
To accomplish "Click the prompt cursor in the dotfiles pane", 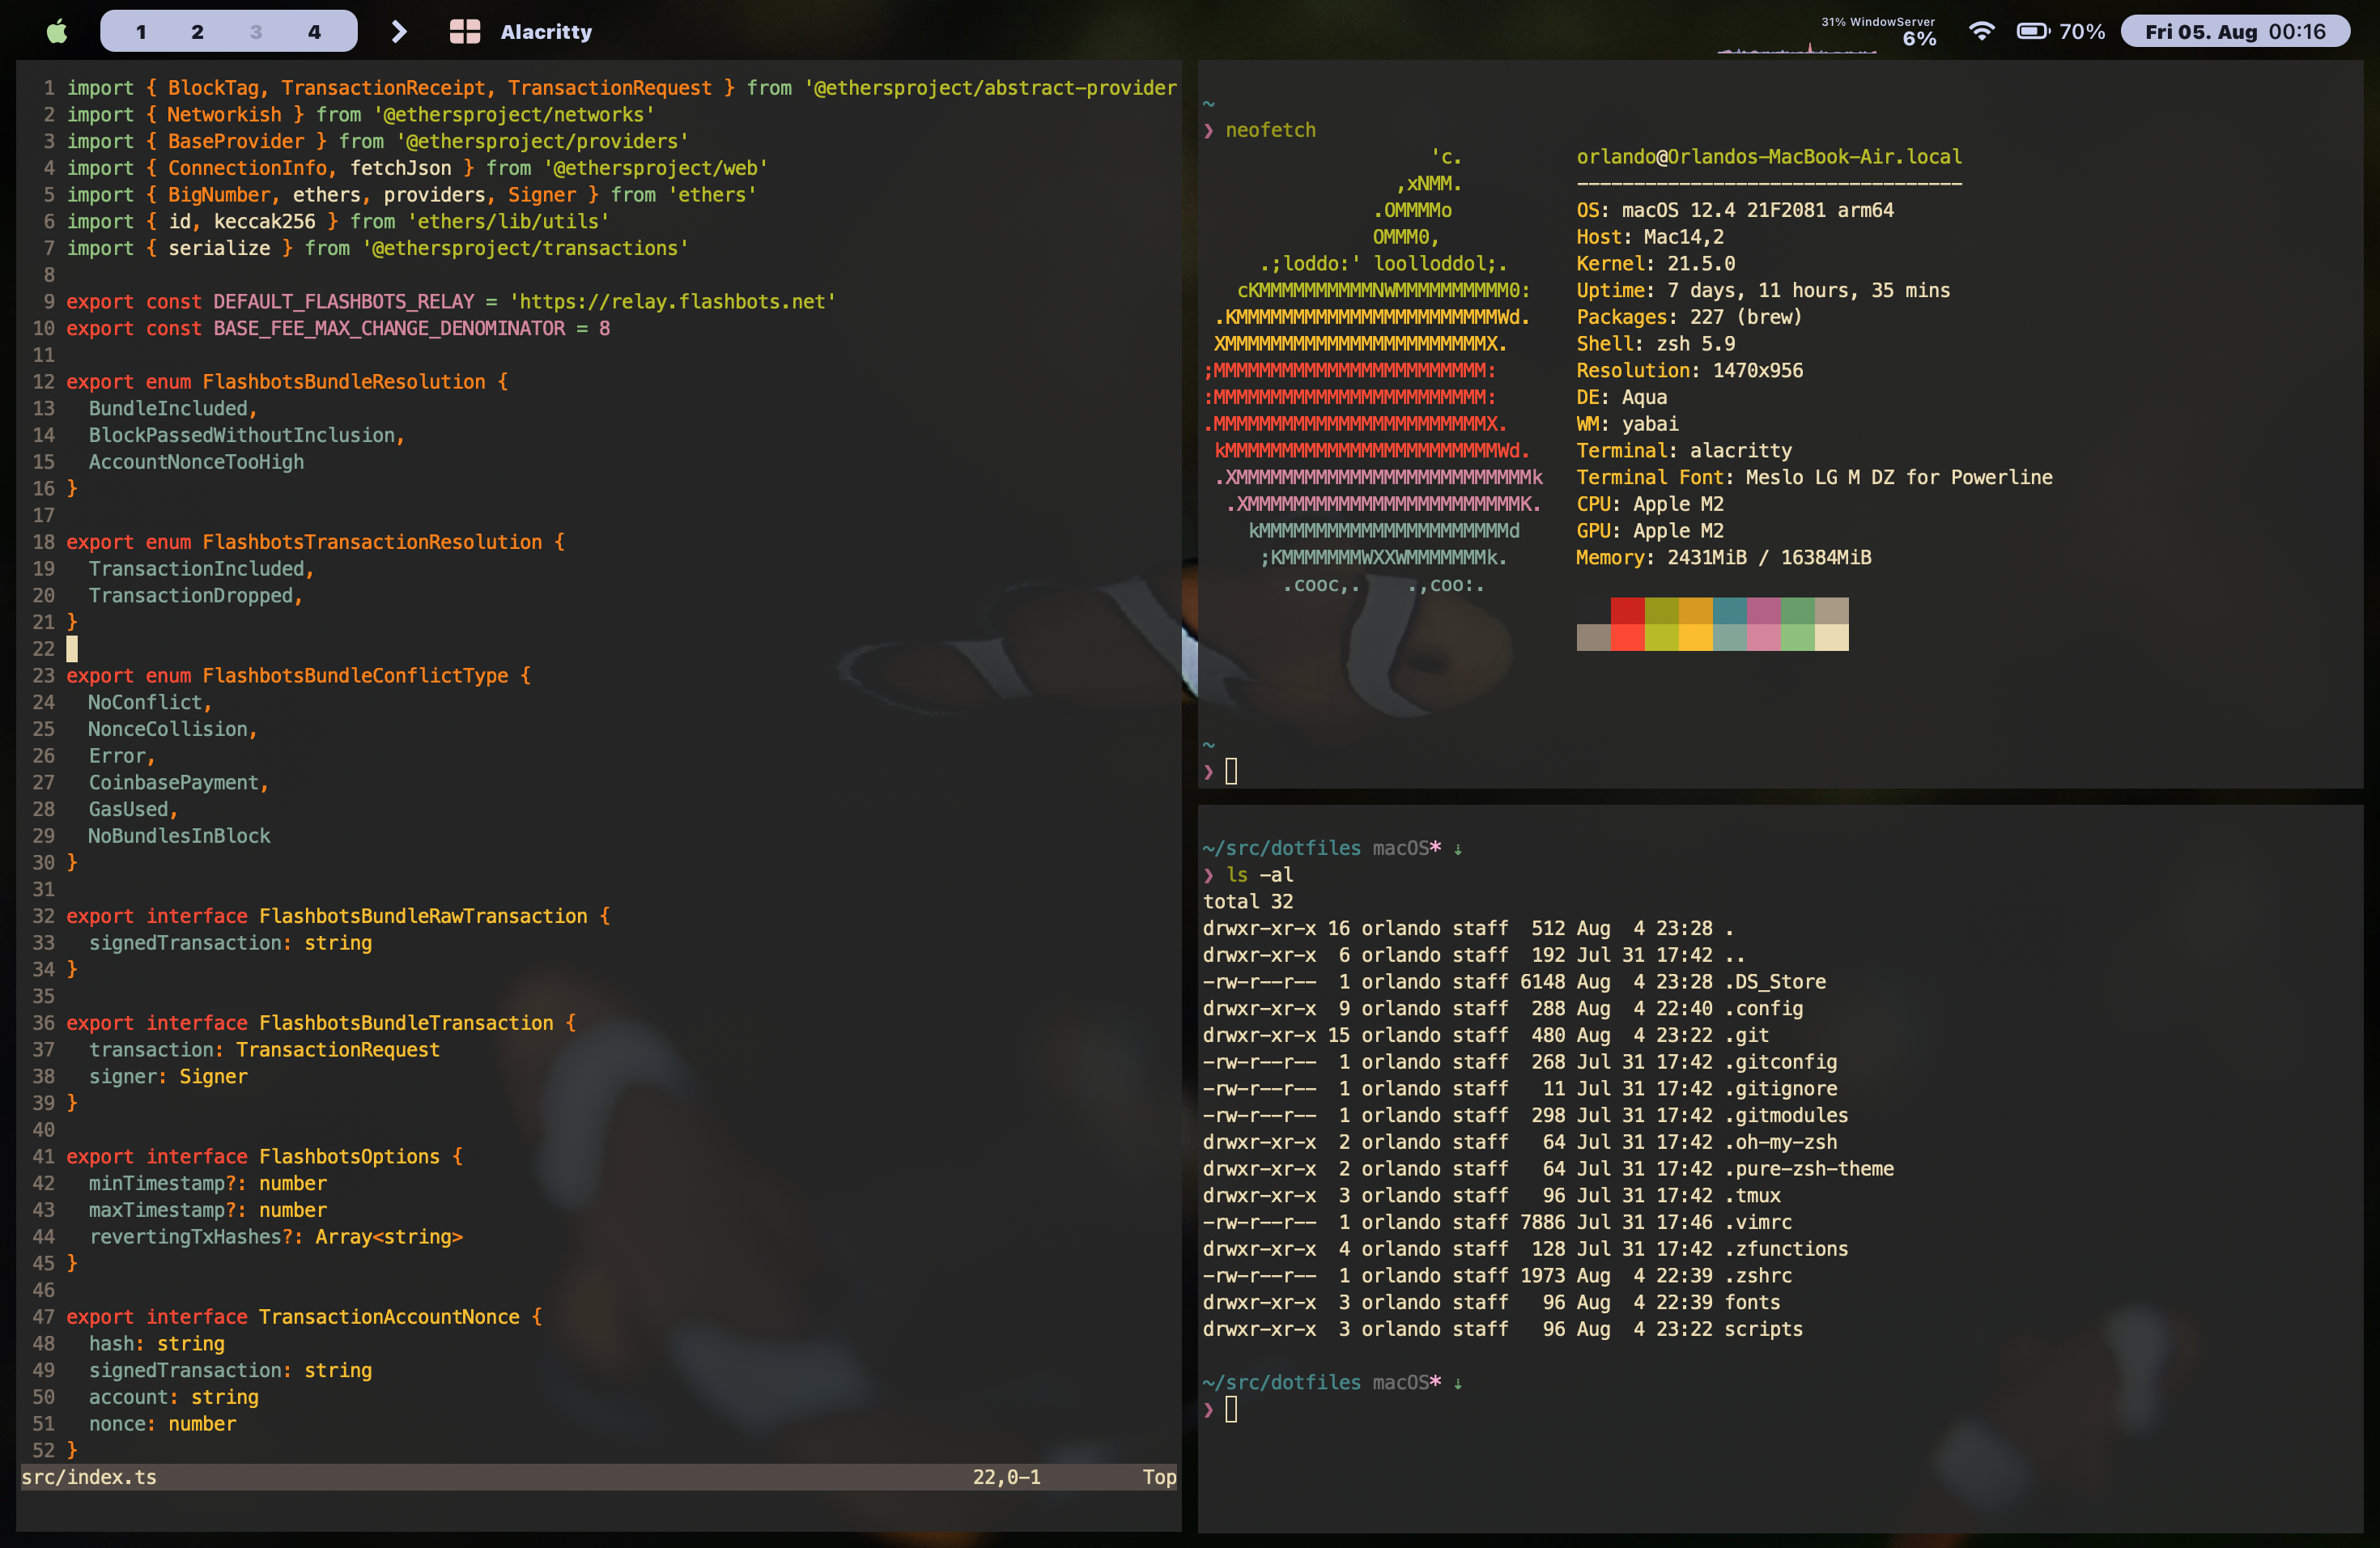I will tap(1231, 1409).
